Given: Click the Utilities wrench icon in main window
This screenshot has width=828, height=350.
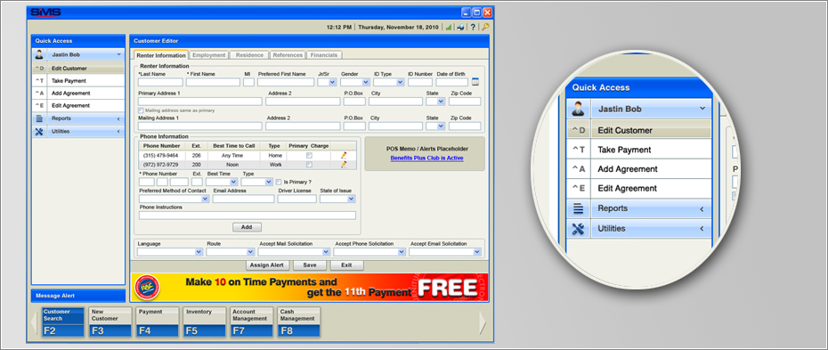Looking at the screenshot, I should pos(39,132).
